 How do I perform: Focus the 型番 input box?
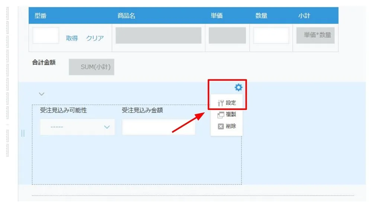point(46,36)
